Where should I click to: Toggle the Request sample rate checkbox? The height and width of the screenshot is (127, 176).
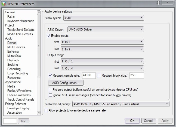point(50,75)
